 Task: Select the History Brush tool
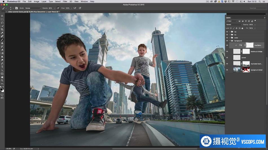pyautogui.click(x=2, y=47)
